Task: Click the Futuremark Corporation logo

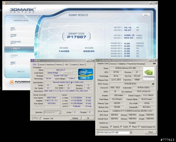Action: pyautogui.click(x=20, y=82)
